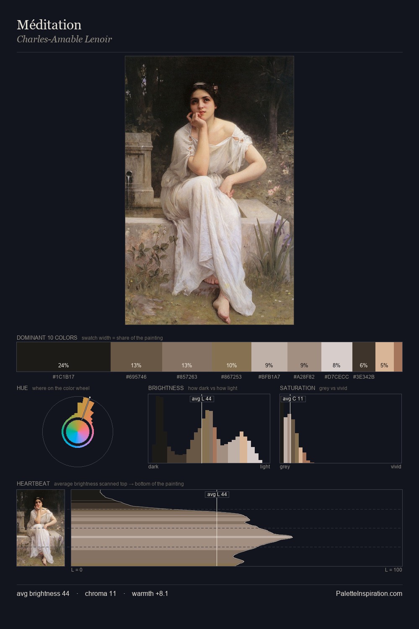Click the hue color wheel chart
This screenshot has height=629, width=419.
(78, 431)
